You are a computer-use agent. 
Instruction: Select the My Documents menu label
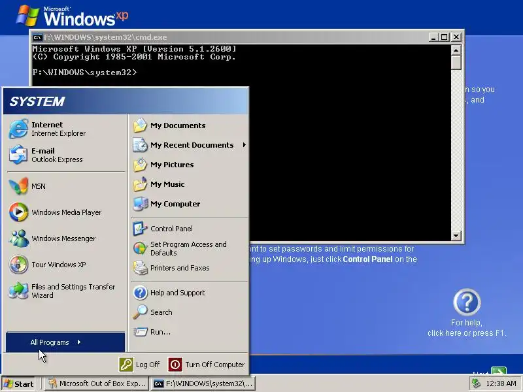click(x=178, y=125)
